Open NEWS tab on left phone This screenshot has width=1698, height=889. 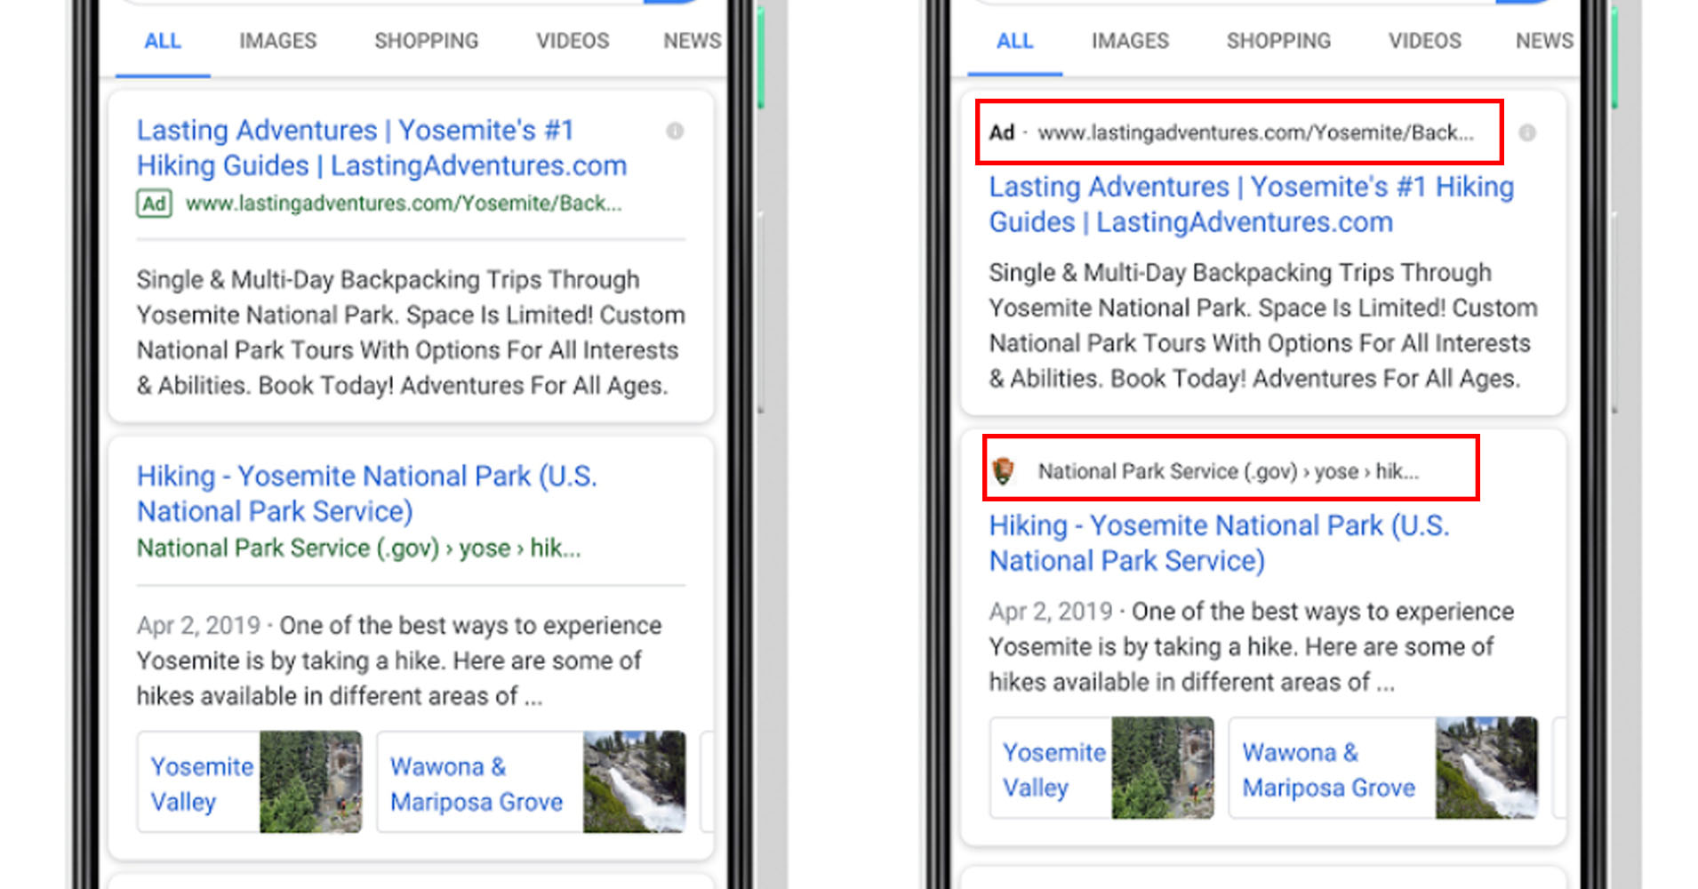coord(693,41)
